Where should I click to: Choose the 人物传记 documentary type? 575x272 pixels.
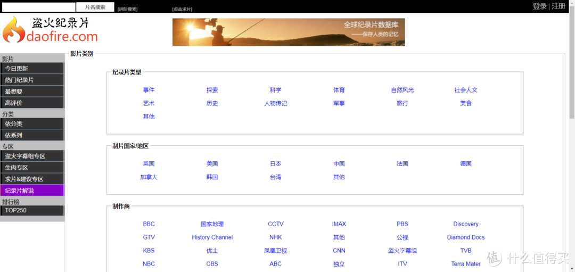pyautogui.click(x=276, y=103)
